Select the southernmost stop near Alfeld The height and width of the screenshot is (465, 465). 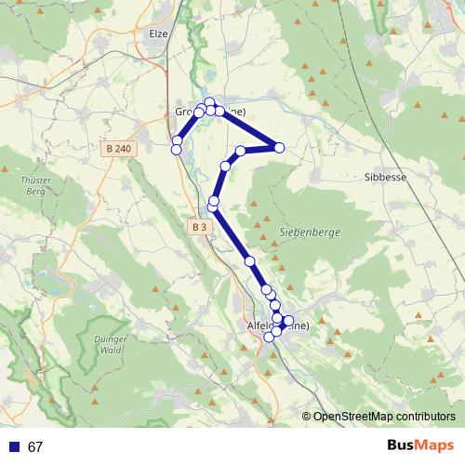tap(269, 337)
